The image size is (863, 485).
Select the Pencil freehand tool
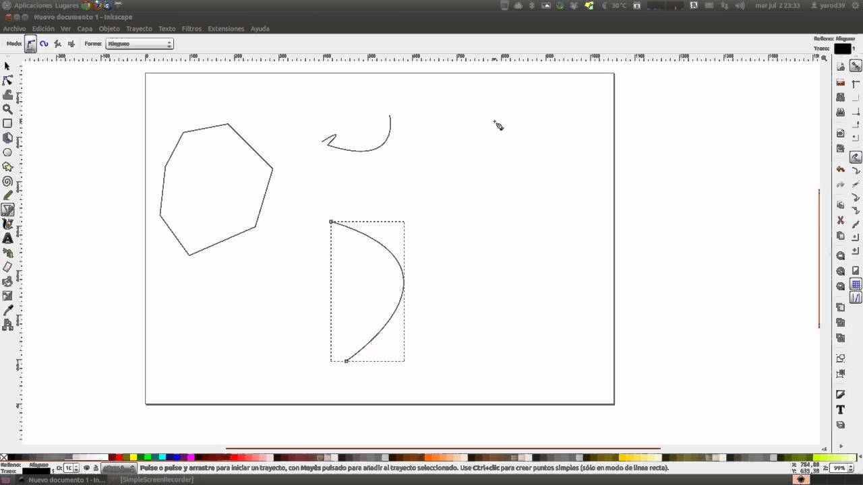tap(7, 195)
